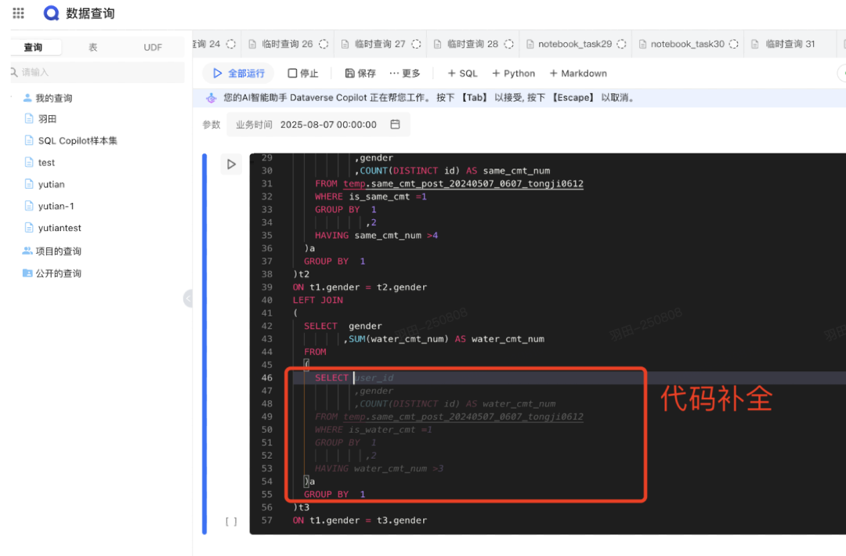Switch to the 临时查询 27 tab
This screenshot has height=556, width=846.
click(380, 44)
